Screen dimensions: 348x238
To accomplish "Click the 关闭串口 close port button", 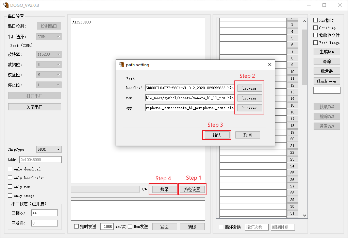I will point(35,107).
